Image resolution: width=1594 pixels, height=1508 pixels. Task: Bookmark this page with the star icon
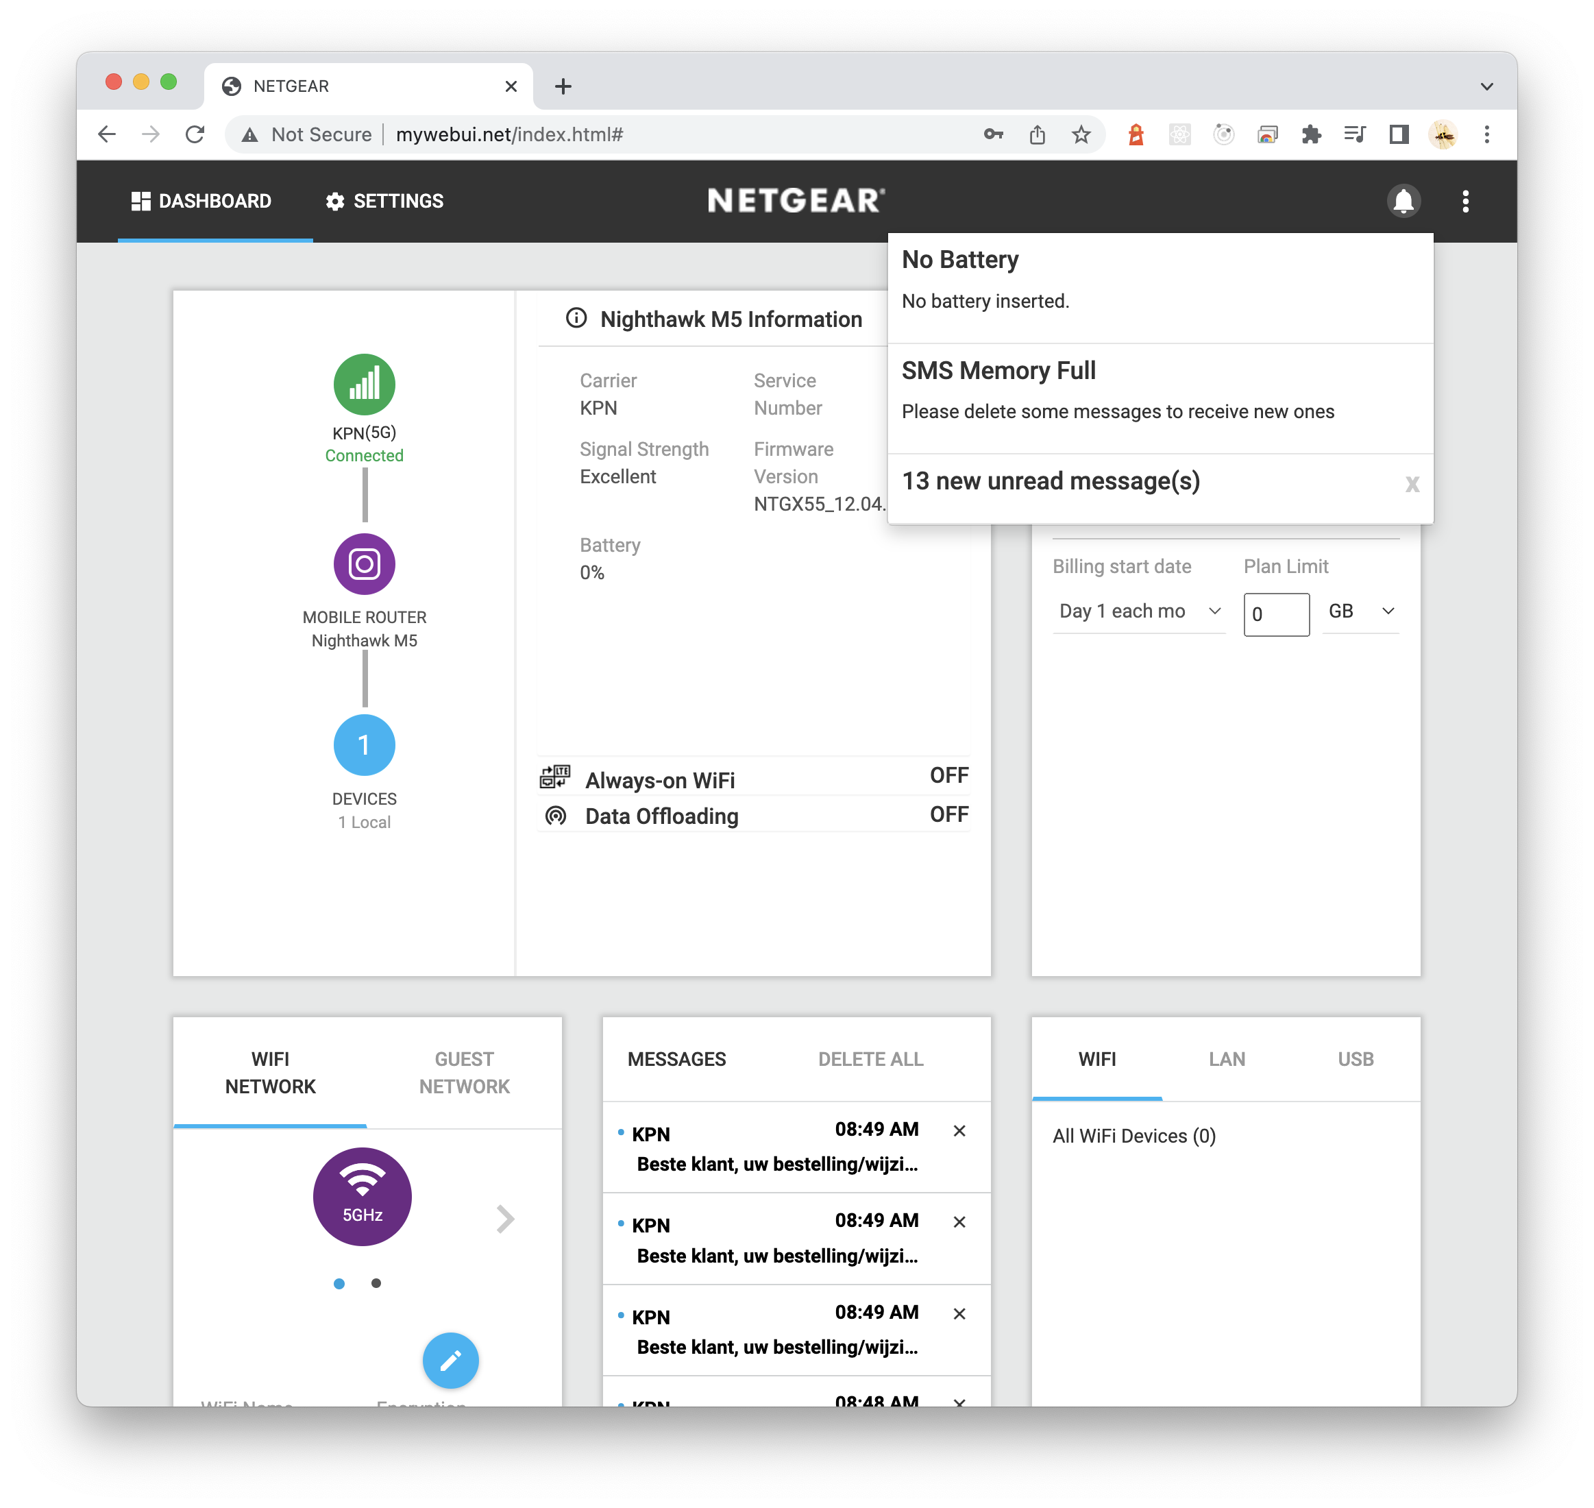tap(1080, 134)
